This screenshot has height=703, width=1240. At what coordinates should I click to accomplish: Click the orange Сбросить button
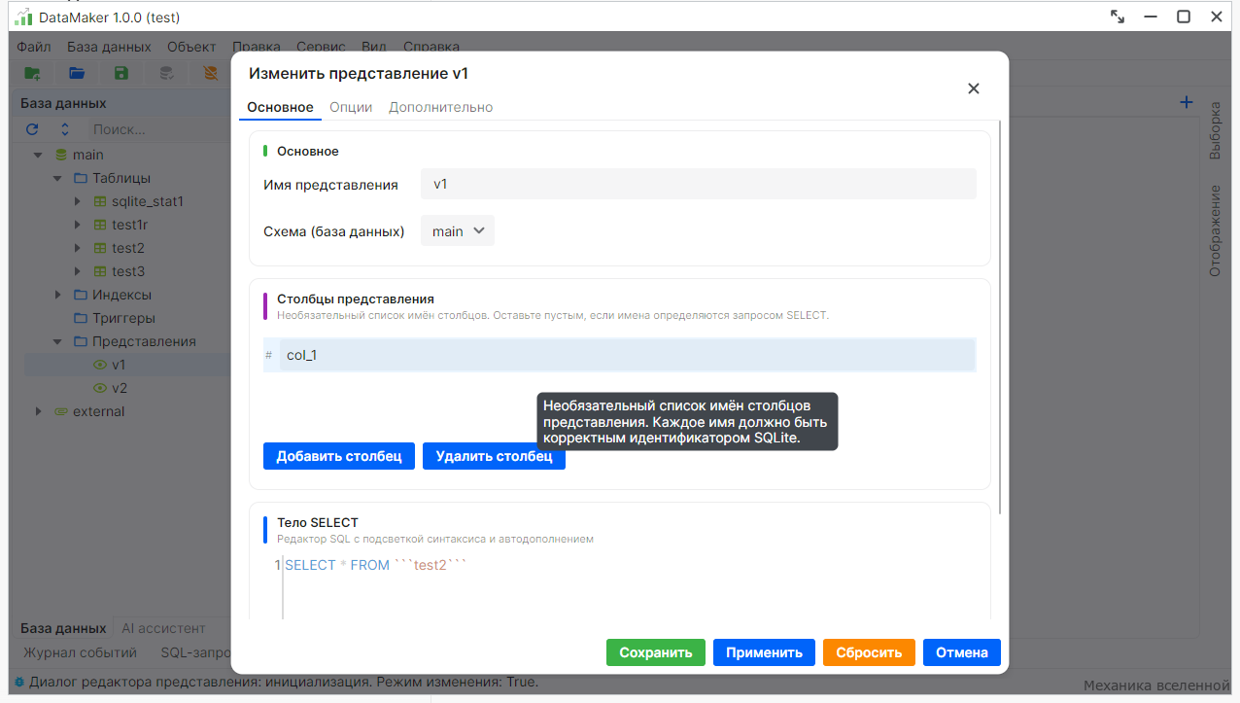click(x=869, y=652)
